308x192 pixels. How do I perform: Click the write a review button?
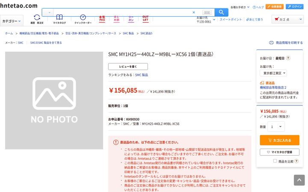(128, 67)
